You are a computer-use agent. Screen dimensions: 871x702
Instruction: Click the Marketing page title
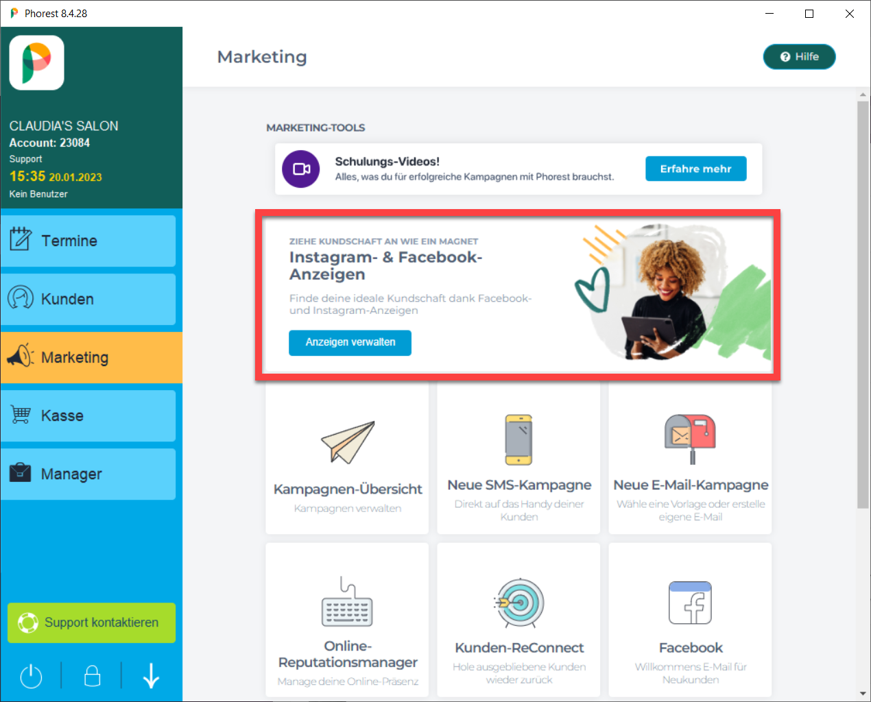pyautogui.click(x=262, y=57)
